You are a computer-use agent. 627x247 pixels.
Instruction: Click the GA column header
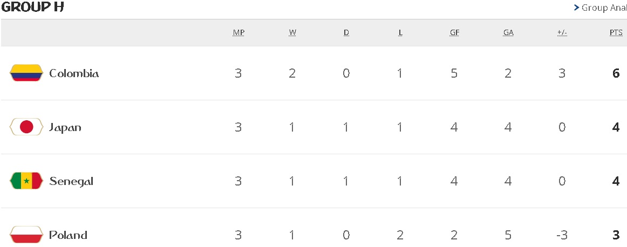[508, 32]
